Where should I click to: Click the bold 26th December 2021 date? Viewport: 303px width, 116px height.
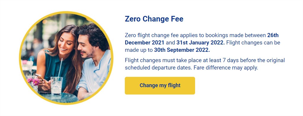202,39
